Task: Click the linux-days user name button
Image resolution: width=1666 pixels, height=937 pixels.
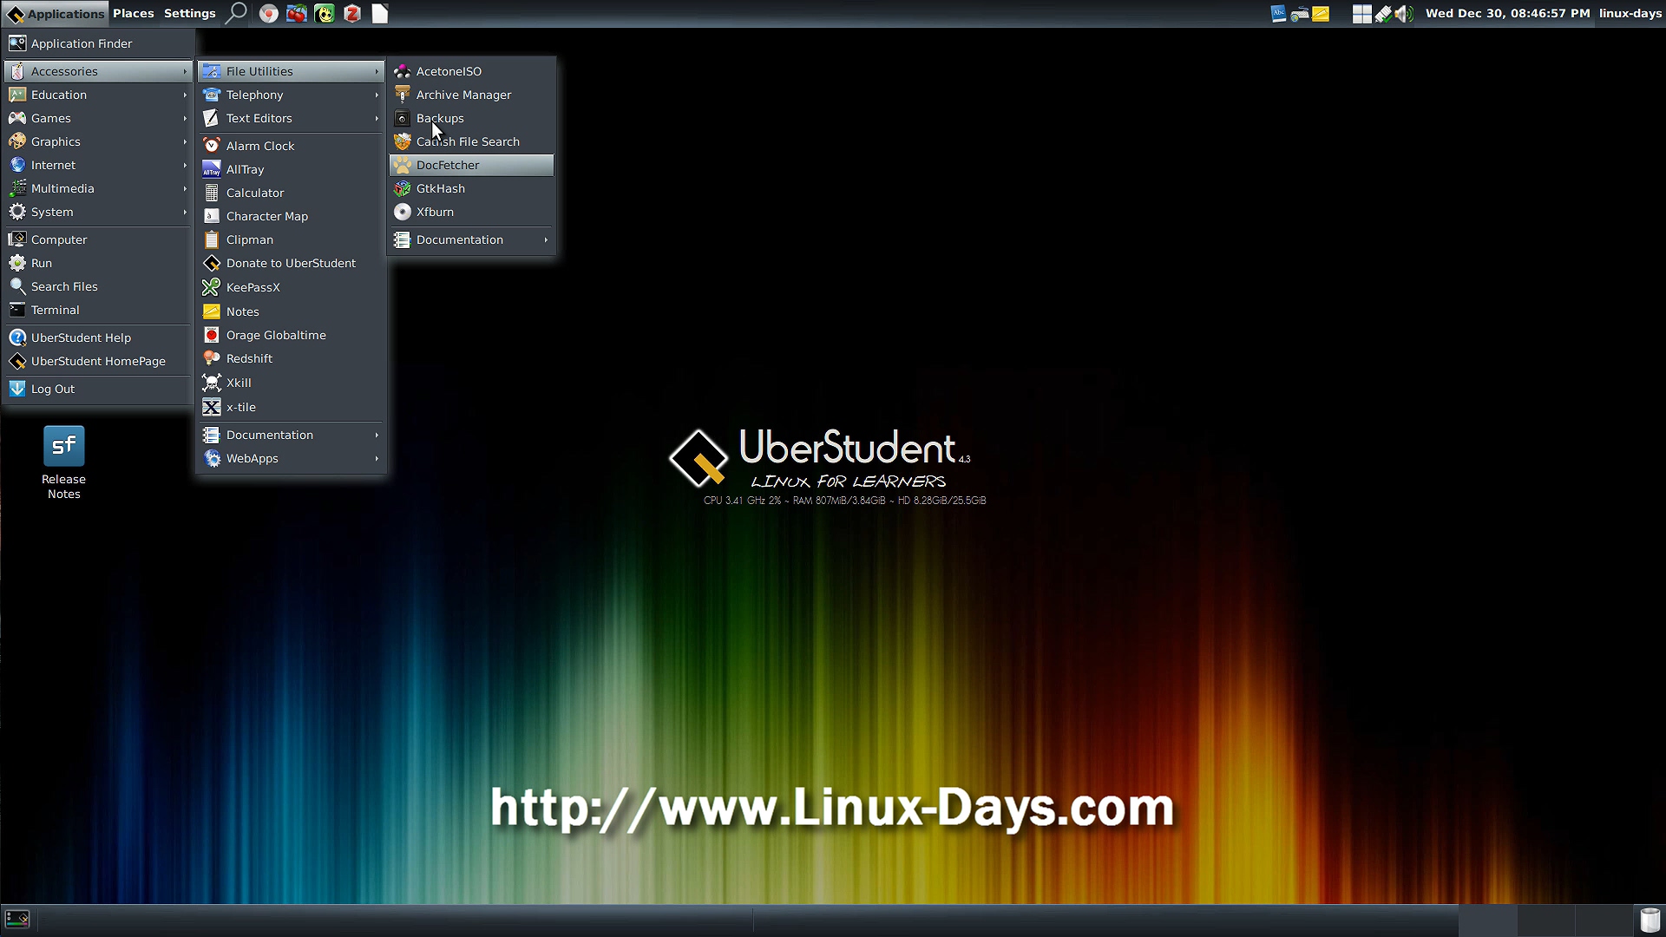Action: click(1630, 13)
